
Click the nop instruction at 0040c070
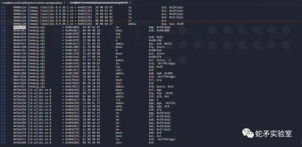coord(118,34)
